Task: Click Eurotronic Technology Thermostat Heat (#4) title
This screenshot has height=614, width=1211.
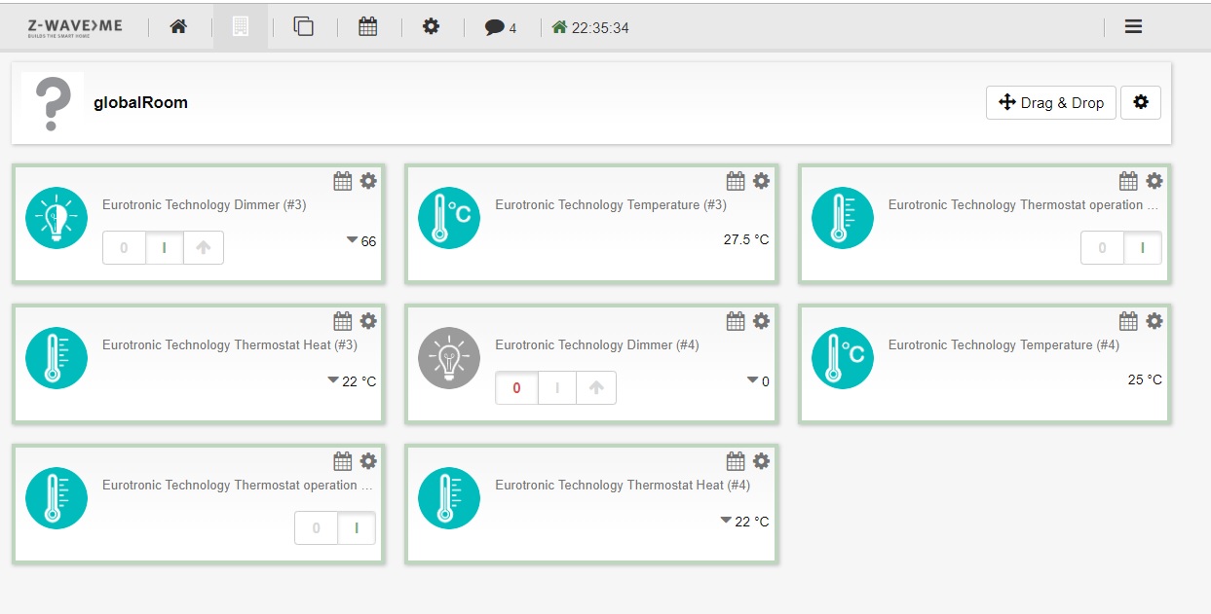Action: point(623,486)
